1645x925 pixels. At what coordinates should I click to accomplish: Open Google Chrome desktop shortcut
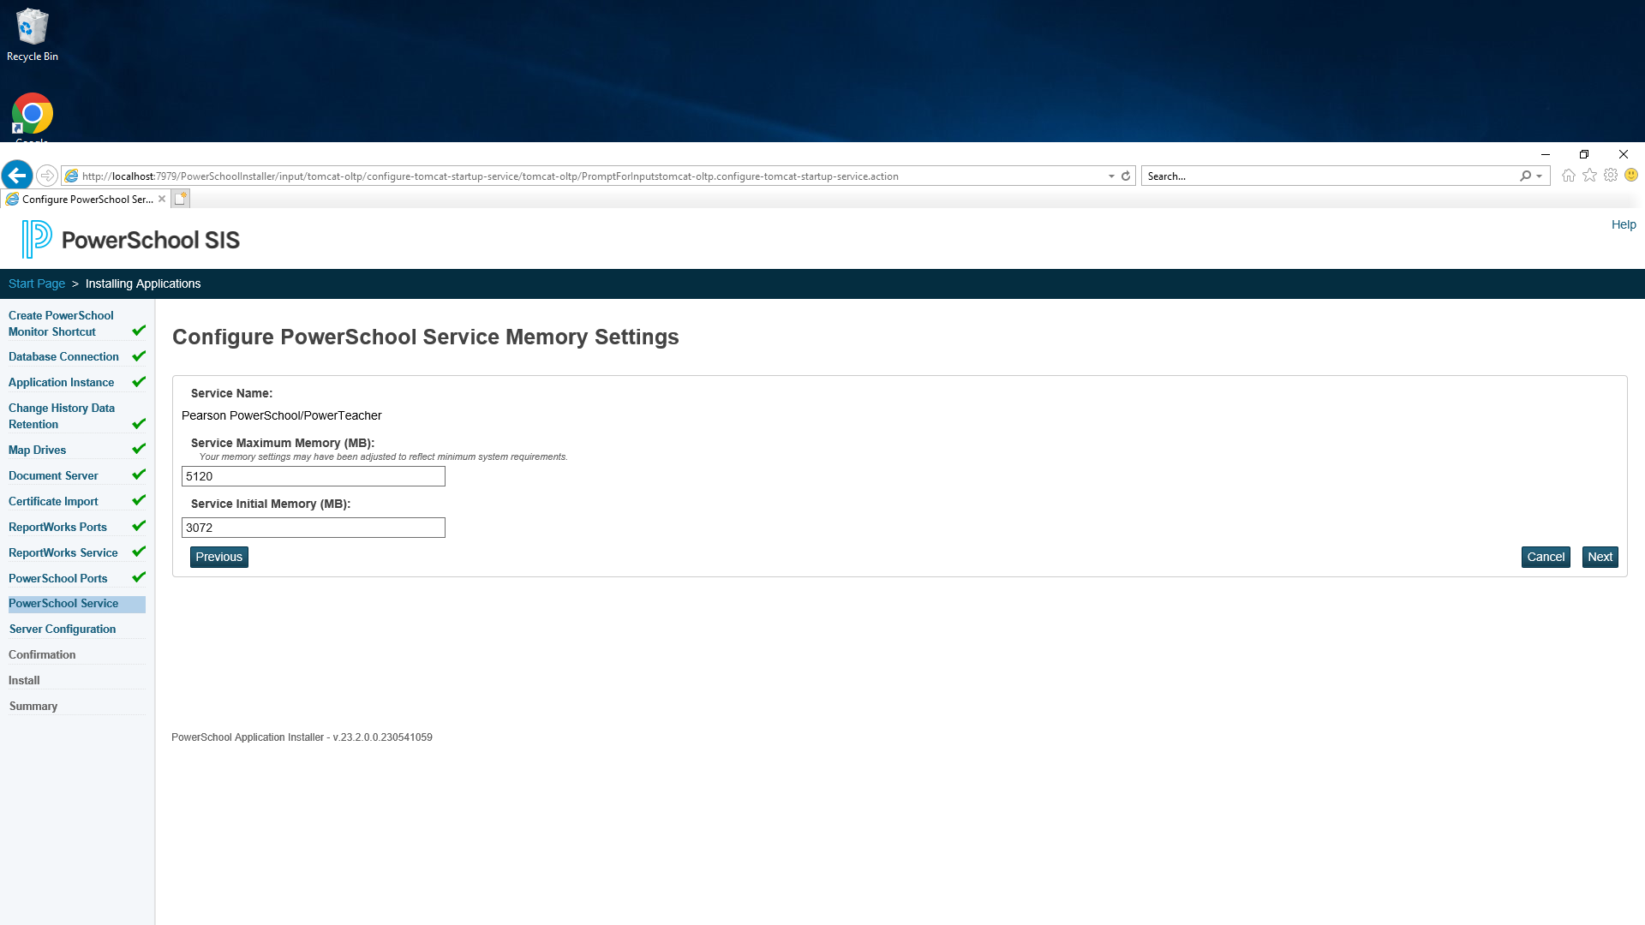[x=33, y=116]
